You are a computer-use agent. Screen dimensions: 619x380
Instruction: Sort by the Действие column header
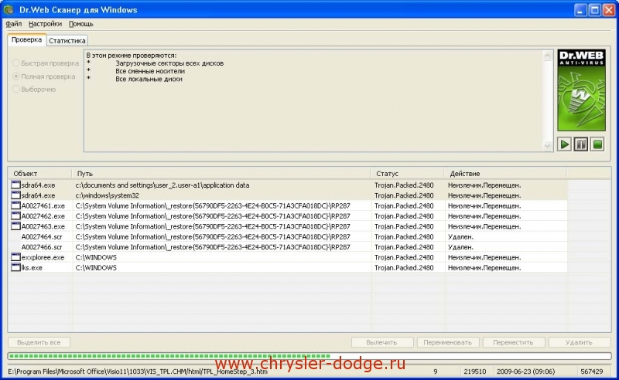pos(505,174)
